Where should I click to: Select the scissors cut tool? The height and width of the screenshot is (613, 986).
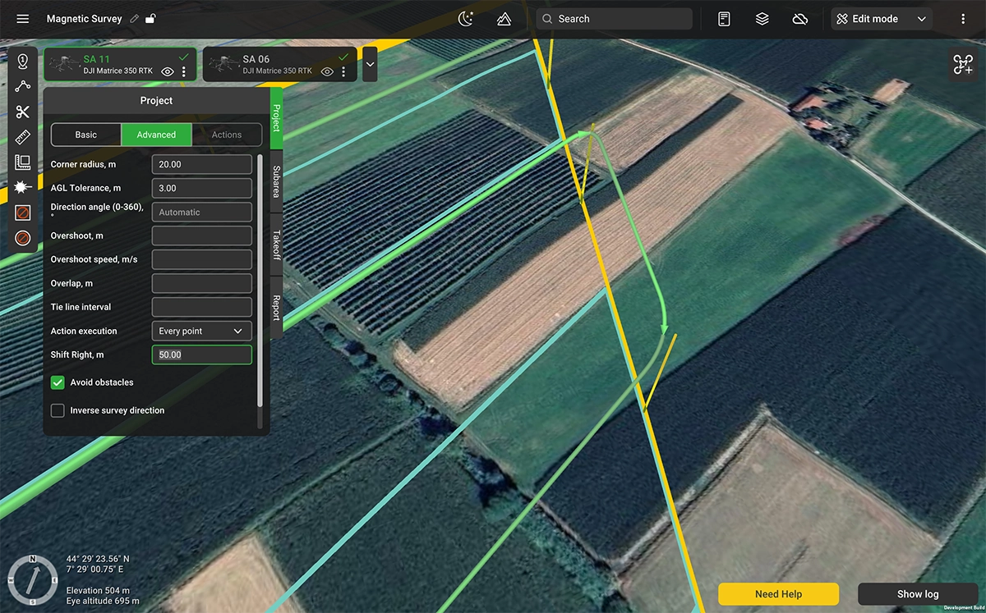(23, 112)
